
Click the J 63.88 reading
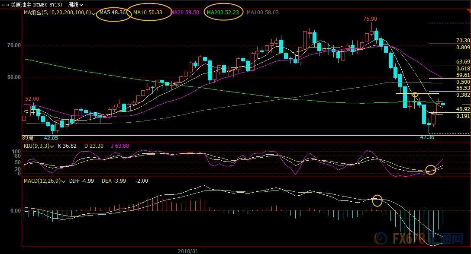[x=120, y=146]
